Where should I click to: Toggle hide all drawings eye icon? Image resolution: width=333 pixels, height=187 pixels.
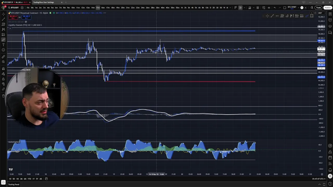tap(3, 84)
